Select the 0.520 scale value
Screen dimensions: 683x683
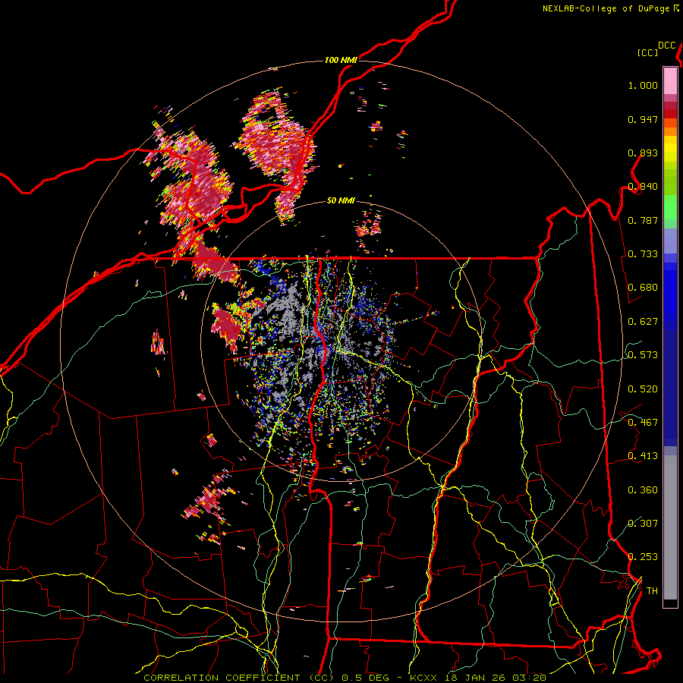(643, 389)
